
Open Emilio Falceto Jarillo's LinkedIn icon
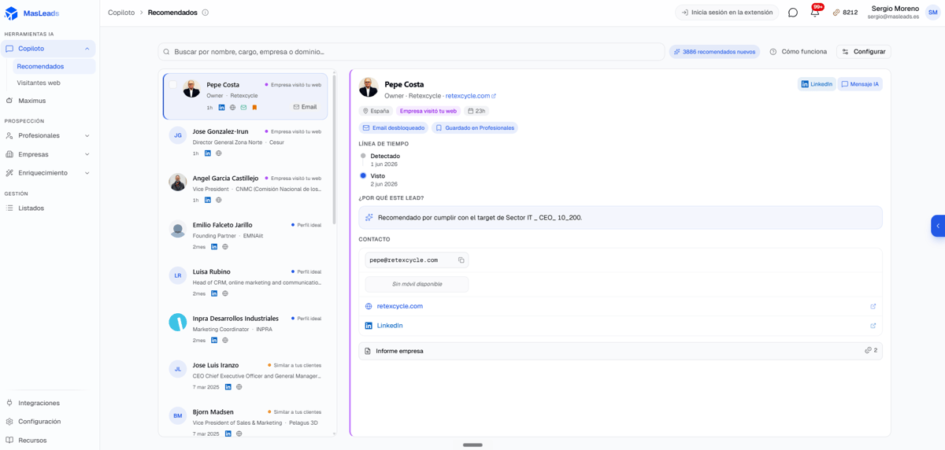coord(214,247)
